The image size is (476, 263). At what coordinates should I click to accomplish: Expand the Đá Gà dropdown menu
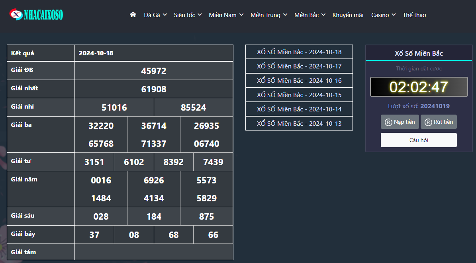coord(155,15)
